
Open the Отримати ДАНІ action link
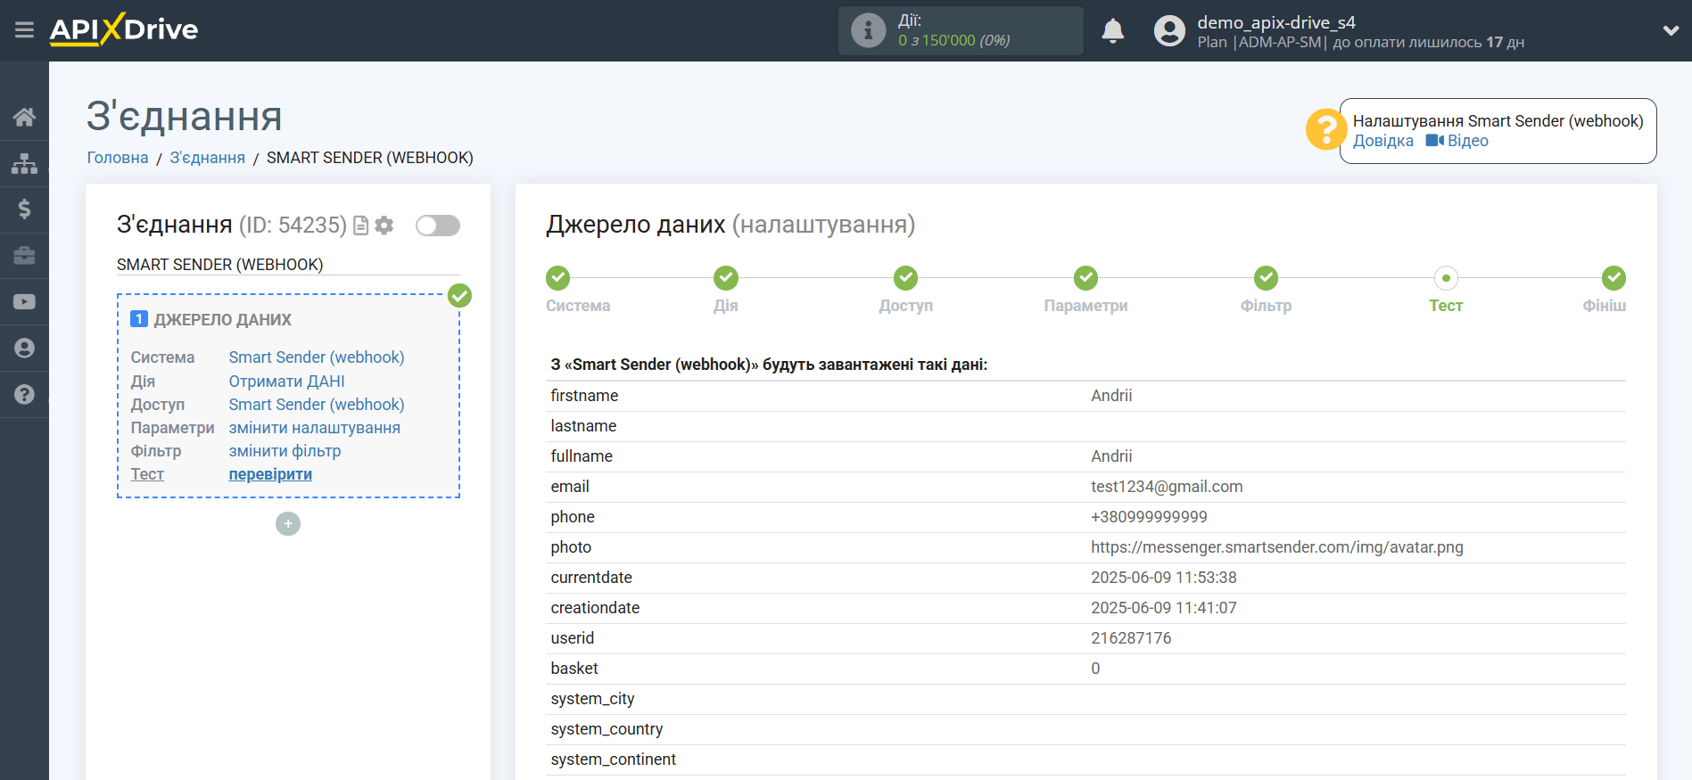pyautogui.click(x=286, y=382)
